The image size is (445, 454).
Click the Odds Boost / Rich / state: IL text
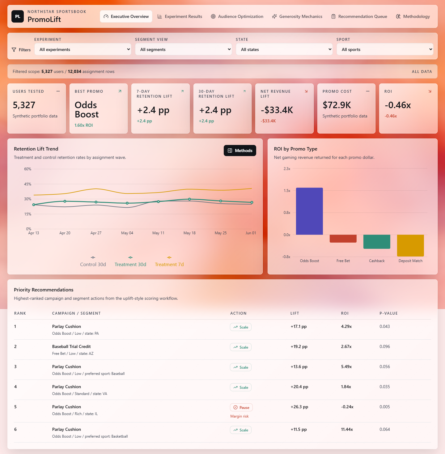click(x=75, y=414)
